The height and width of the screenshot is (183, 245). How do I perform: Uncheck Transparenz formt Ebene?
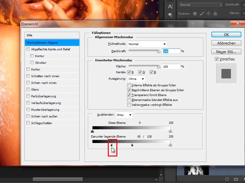(x=129, y=95)
